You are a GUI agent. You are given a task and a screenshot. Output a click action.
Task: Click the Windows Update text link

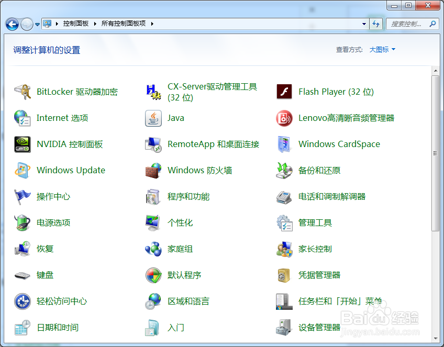coord(71,171)
